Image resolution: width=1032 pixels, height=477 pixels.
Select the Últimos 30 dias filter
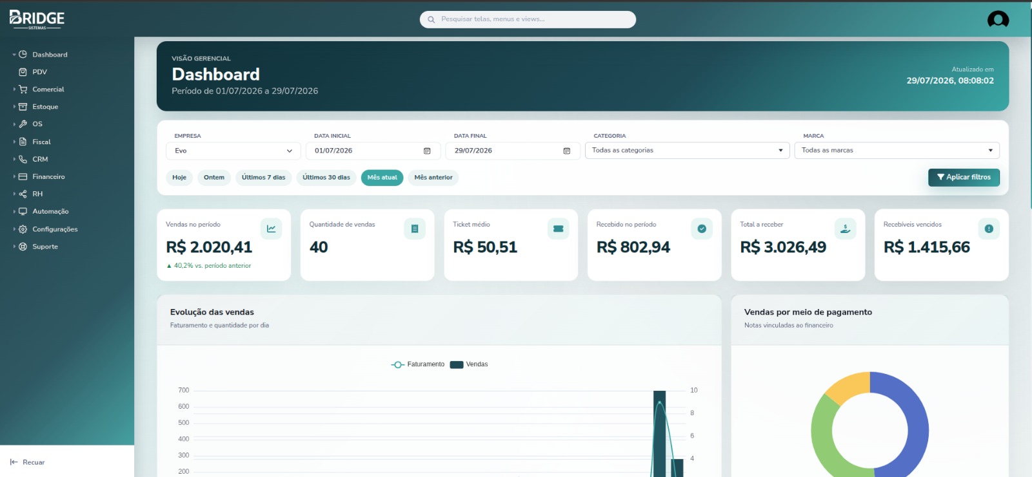pos(326,178)
